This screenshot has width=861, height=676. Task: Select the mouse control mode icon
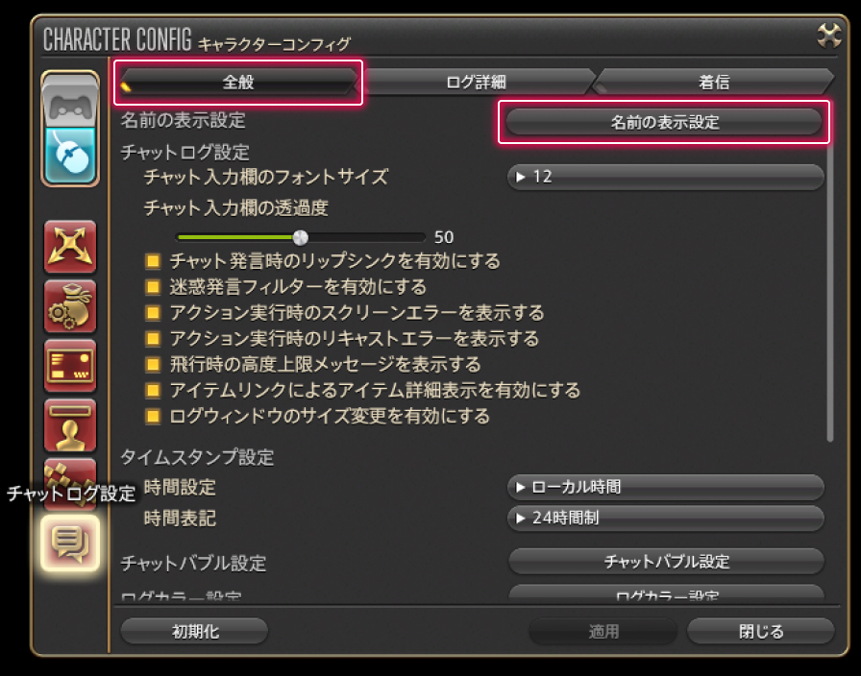coord(70,157)
